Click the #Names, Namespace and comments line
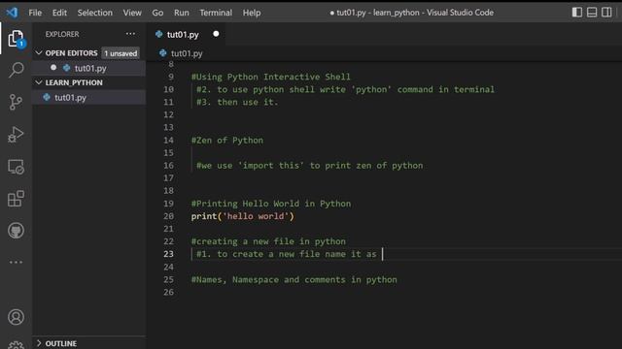The image size is (622, 349). [x=294, y=279]
